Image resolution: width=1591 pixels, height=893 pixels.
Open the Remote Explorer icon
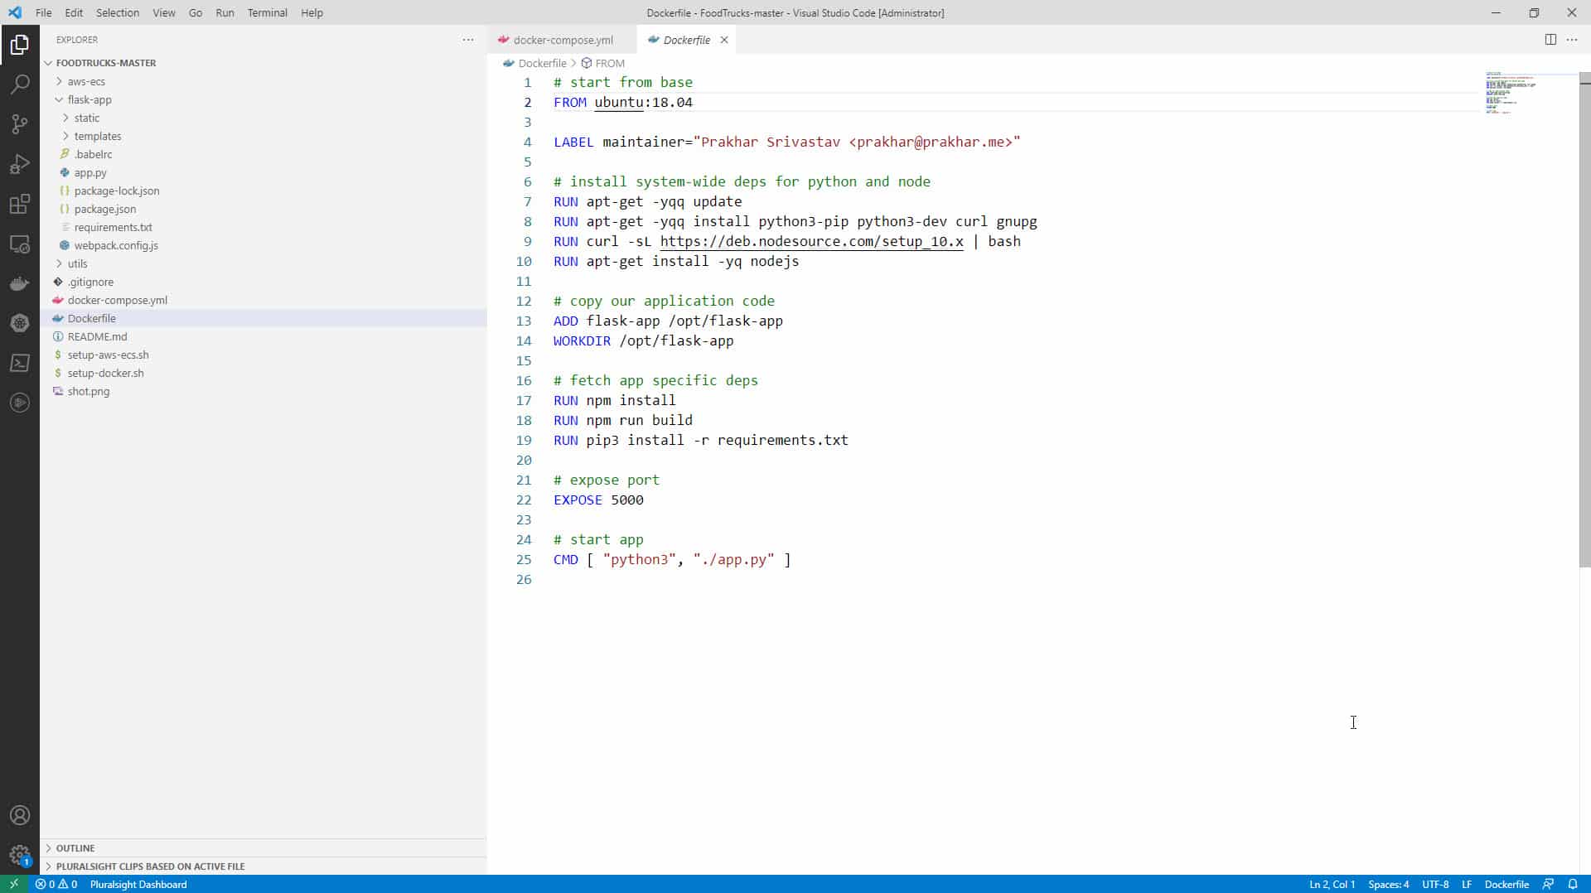coord(20,244)
